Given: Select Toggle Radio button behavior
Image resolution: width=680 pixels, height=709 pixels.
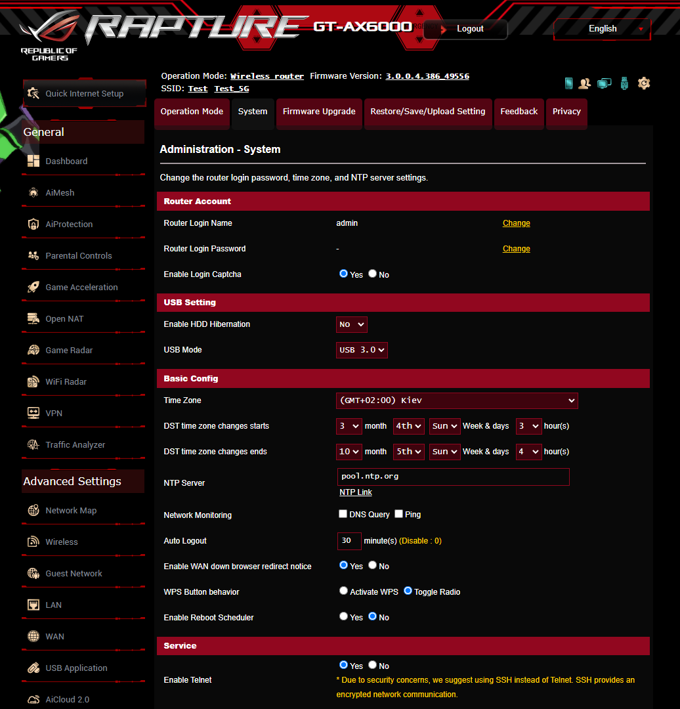Looking at the screenshot, I should 408,591.
